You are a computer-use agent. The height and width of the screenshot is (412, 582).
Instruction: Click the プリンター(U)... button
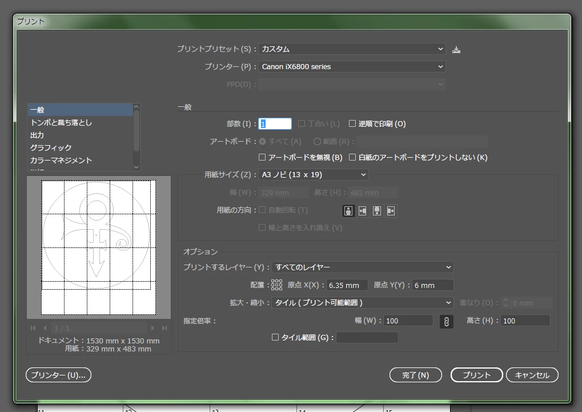pyautogui.click(x=58, y=375)
